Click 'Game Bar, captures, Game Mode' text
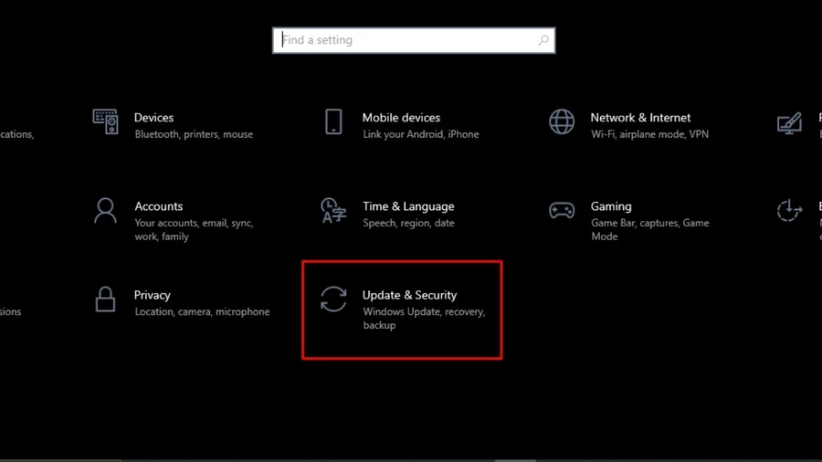This screenshot has width=822, height=462. tap(650, 229)
